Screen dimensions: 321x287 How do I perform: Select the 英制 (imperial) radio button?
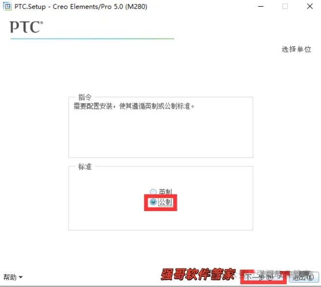coord(153,192)
